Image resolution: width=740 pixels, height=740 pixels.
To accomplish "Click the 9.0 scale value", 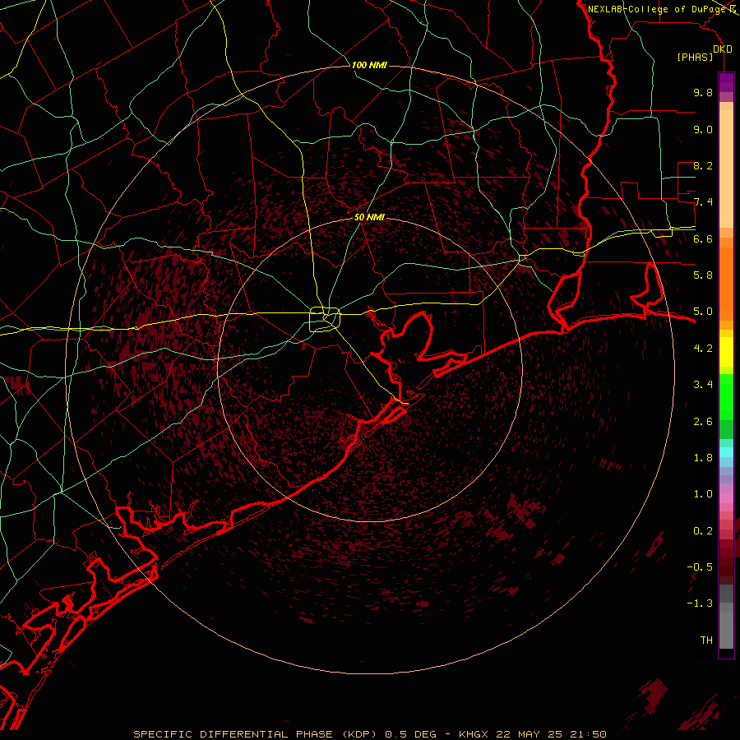I will point(703,129).
